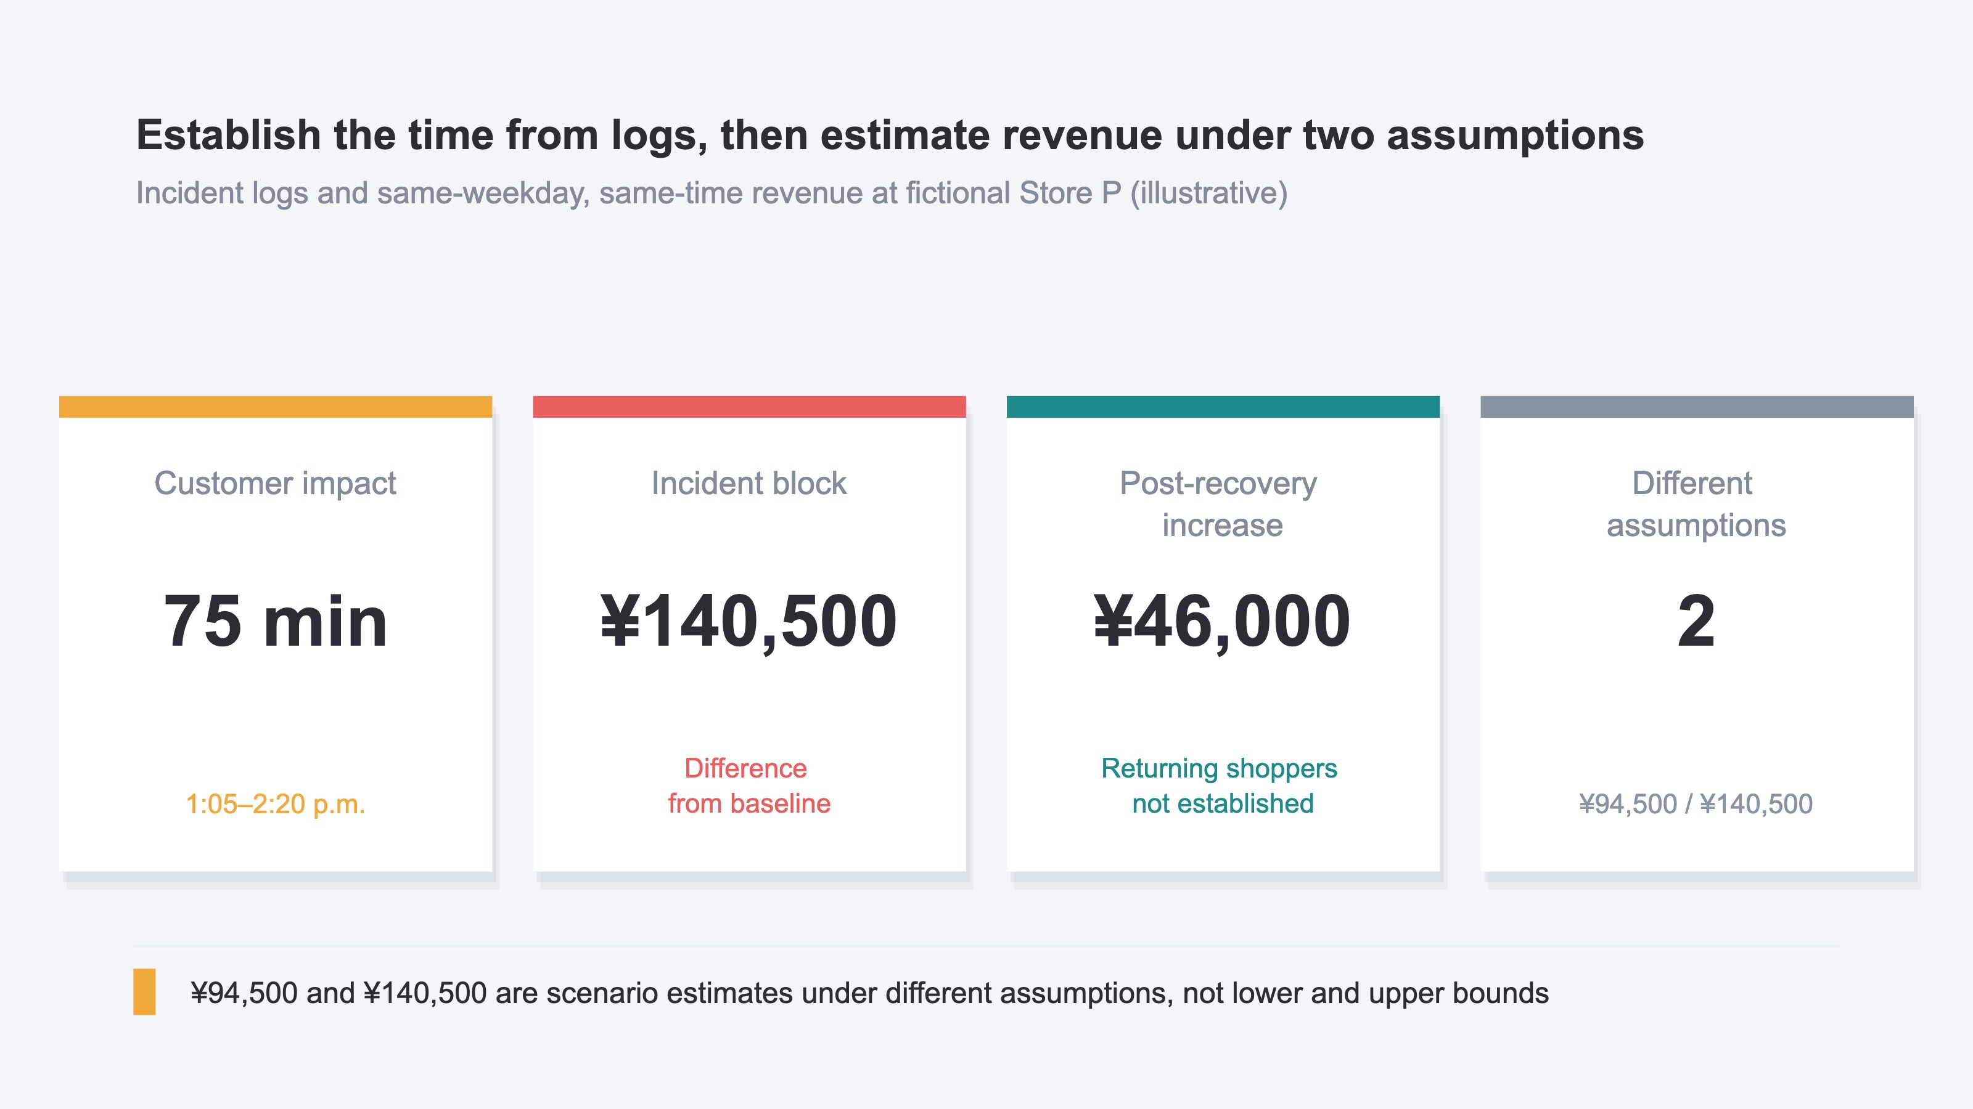Click the '¥94,500 / ¥140,500' caption
The width and height of the screenshot is (1973, 1109).
click(x=1696, y=803)
